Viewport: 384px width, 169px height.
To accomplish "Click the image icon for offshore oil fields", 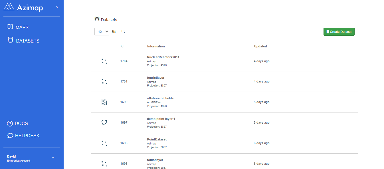I will coord(104,102).
